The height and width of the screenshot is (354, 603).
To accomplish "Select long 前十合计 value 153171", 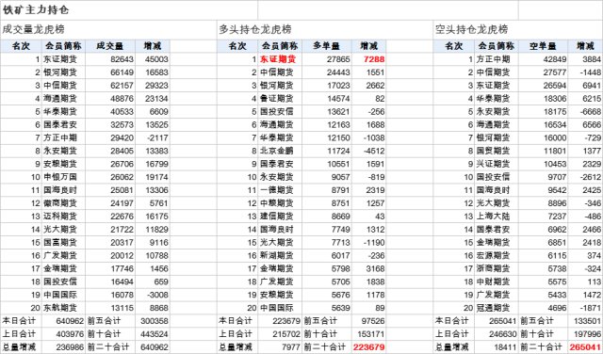I will pos(370,333).
